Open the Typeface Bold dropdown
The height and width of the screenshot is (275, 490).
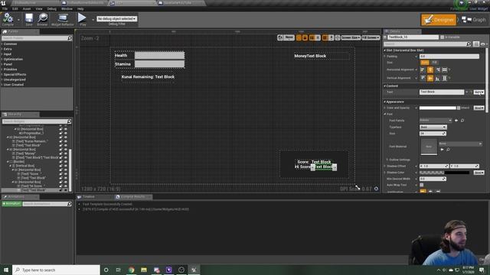433,128
